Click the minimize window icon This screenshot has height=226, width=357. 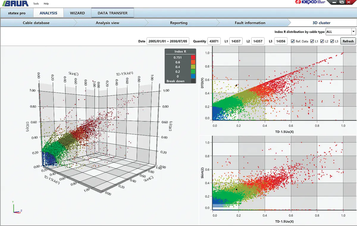(335, 2)
